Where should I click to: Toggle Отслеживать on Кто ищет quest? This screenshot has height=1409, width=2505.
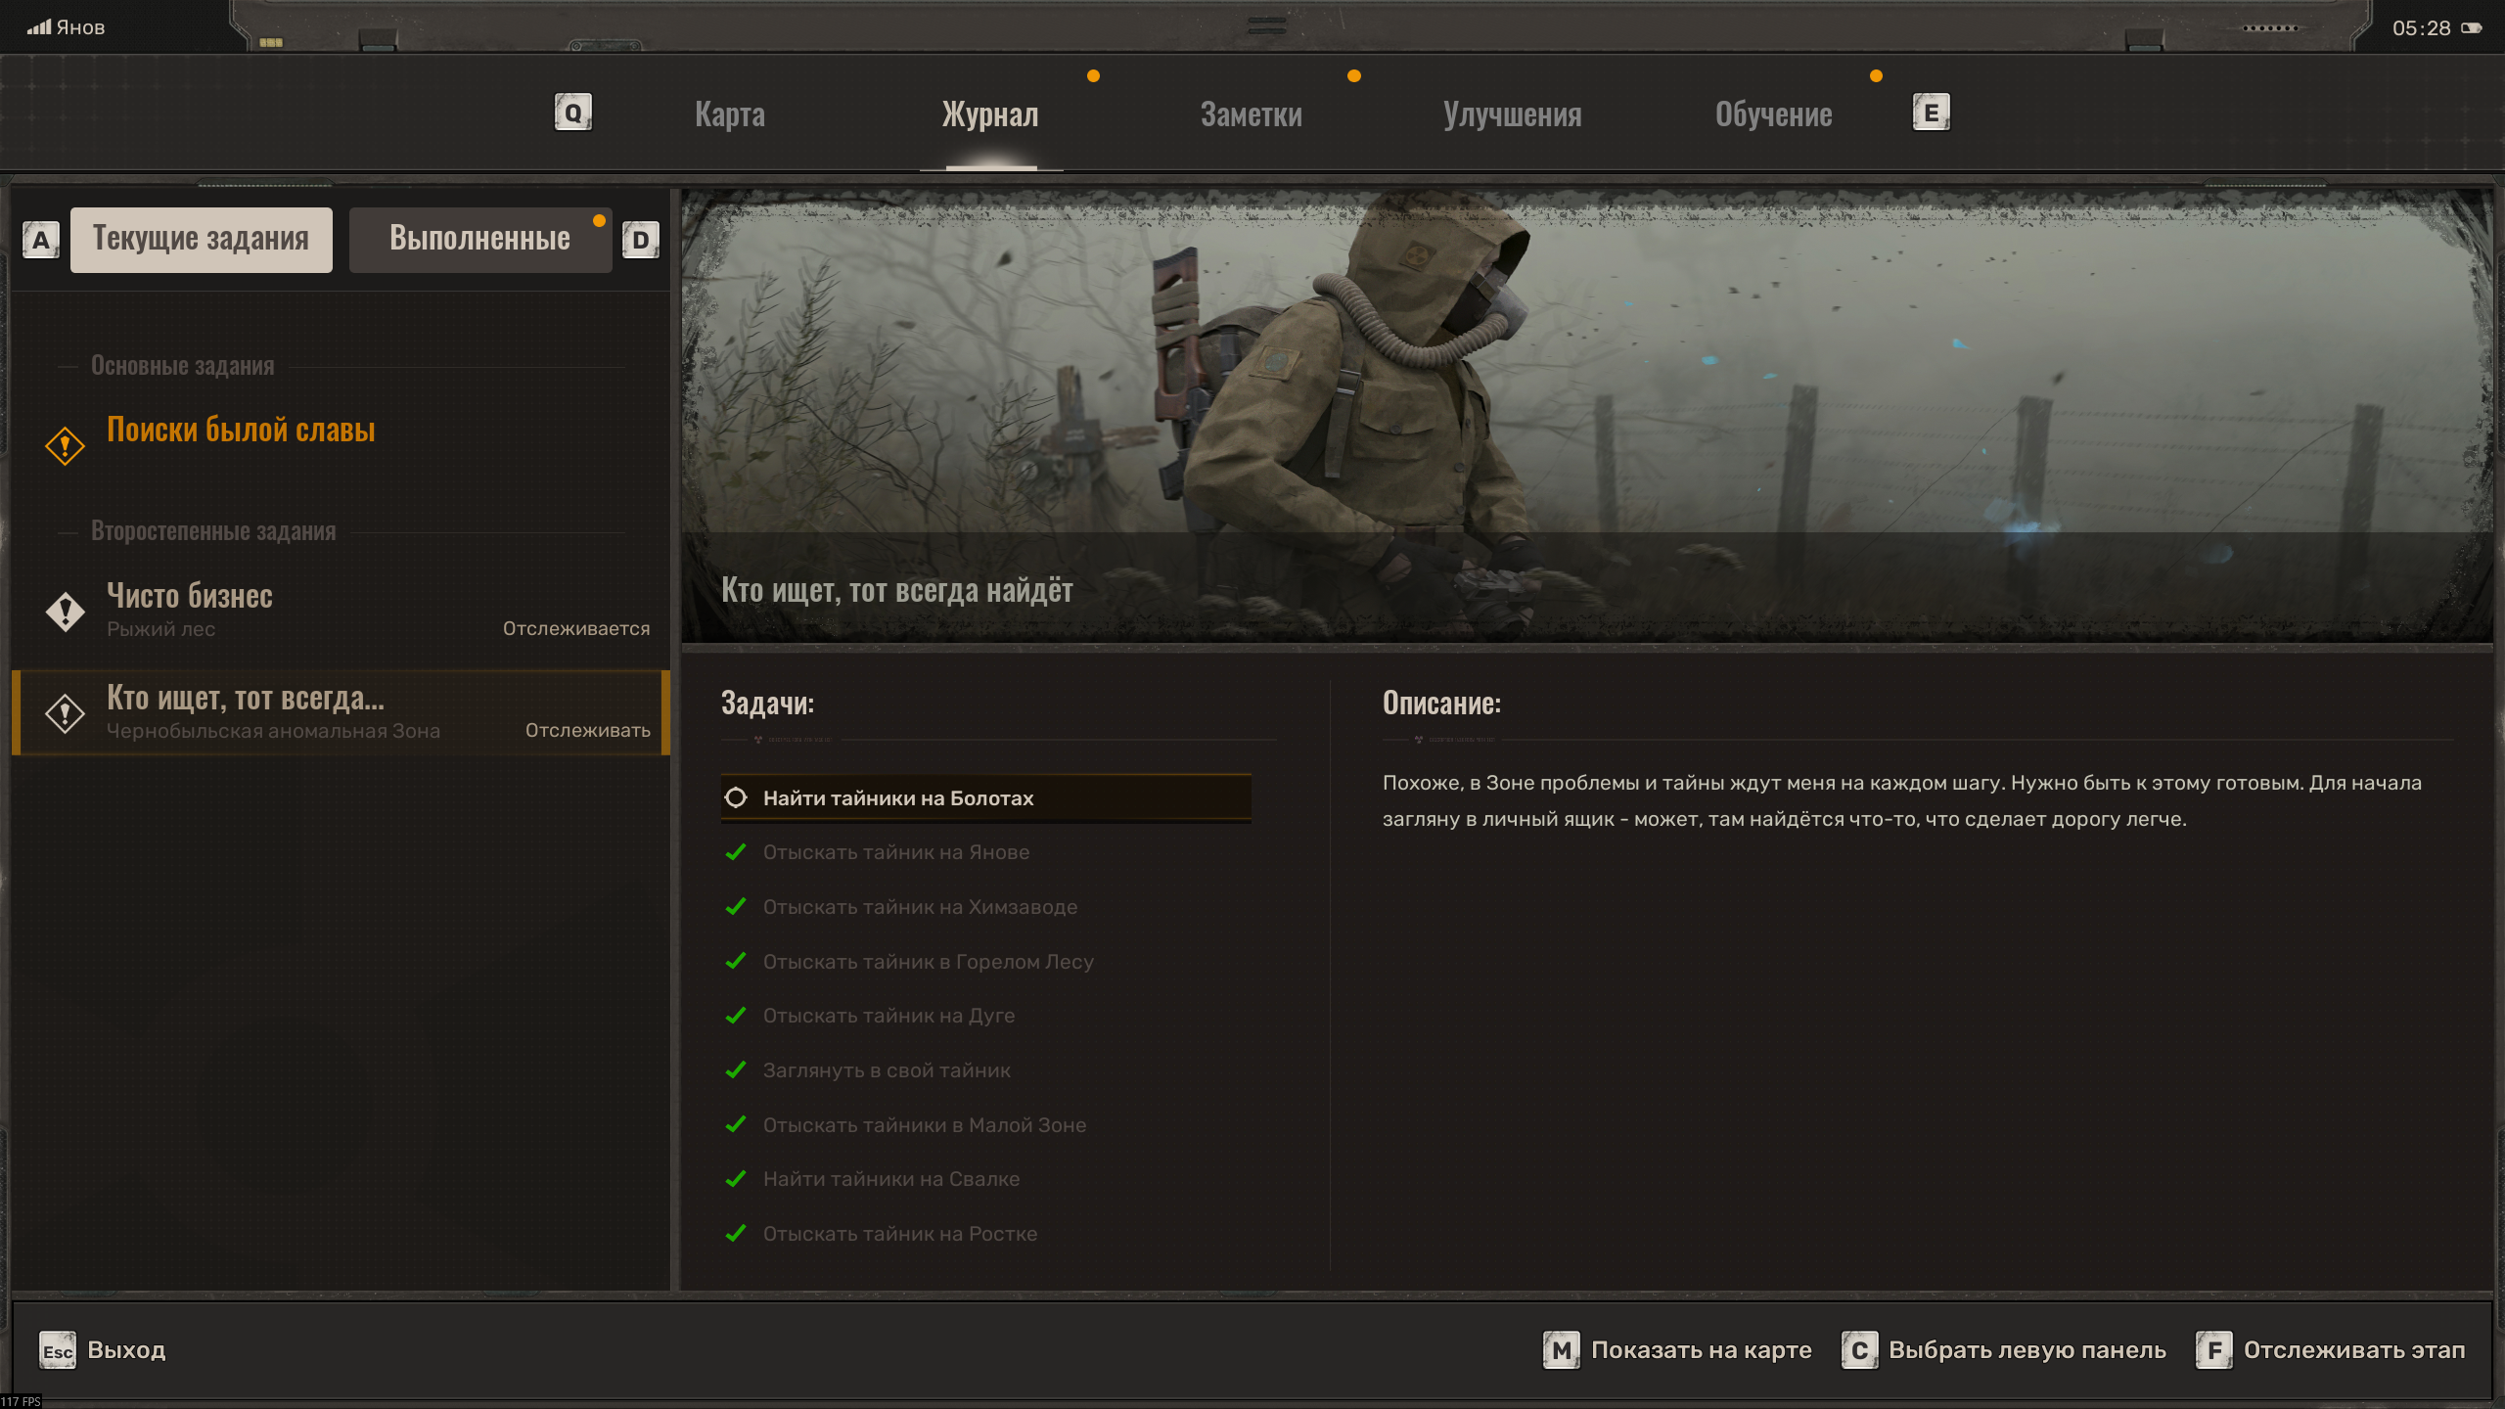pyautogui.click(x=587, y=730)
